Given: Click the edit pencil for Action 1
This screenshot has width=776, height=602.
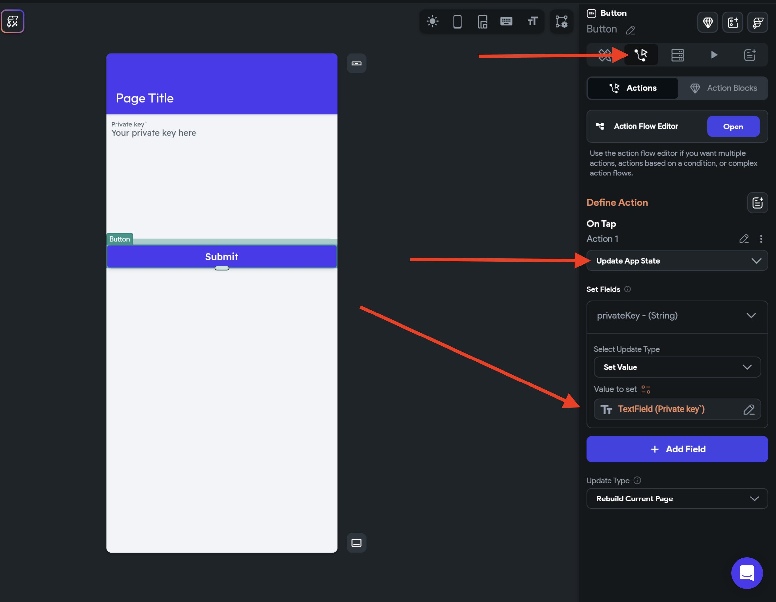Looking at the screenshot, I should 744,239.
